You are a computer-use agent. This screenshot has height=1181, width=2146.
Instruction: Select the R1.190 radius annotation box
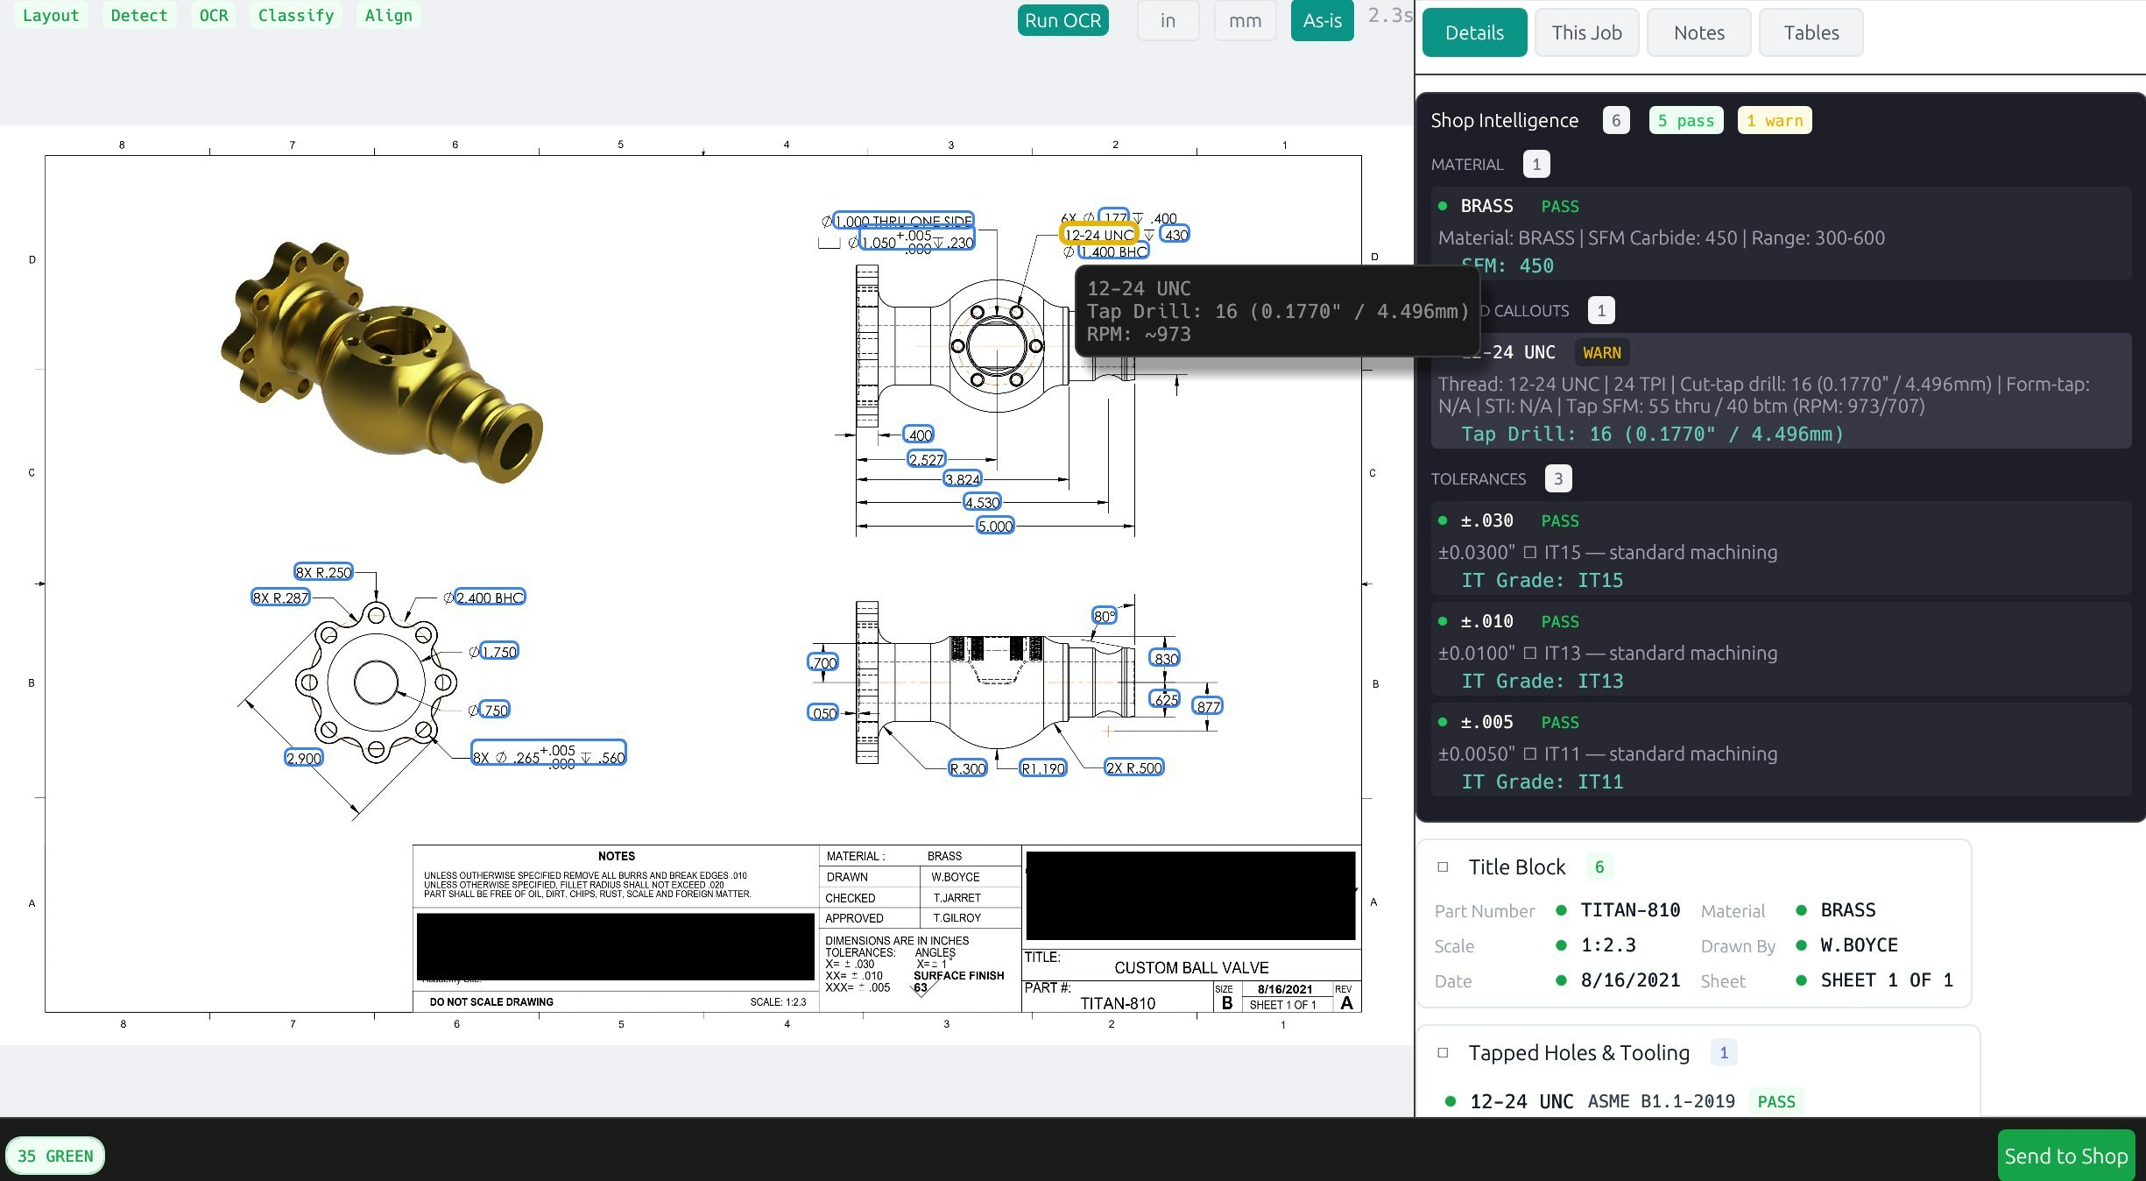(1042, 768)
